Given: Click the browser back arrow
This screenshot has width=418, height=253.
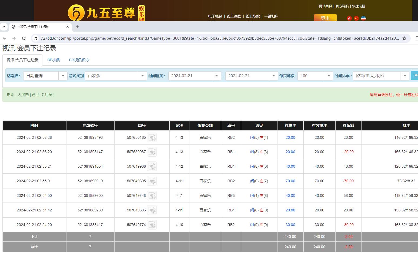Looking at the screenshot, I should click(5, 38).
